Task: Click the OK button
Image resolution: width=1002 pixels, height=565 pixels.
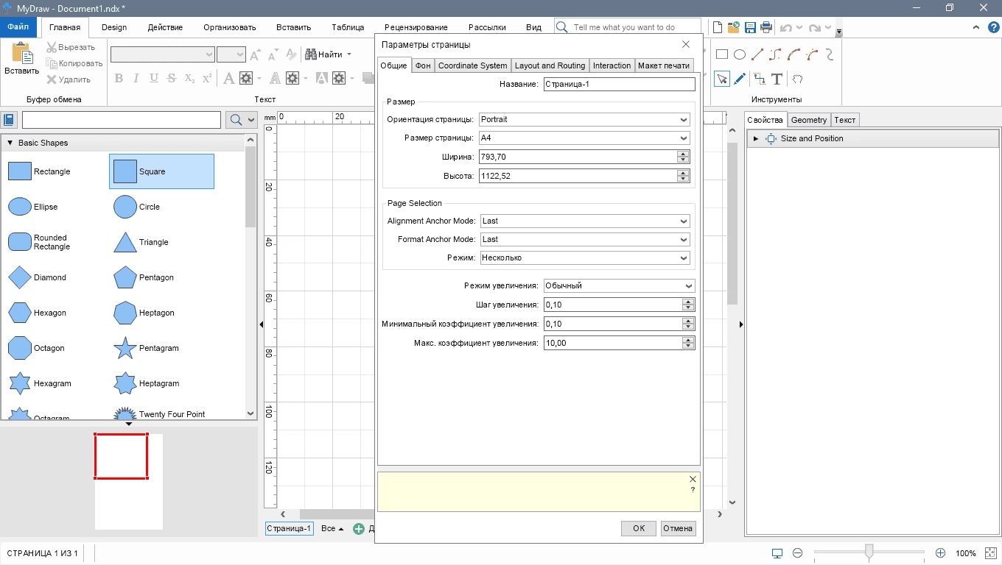Action: coord(639,528)
